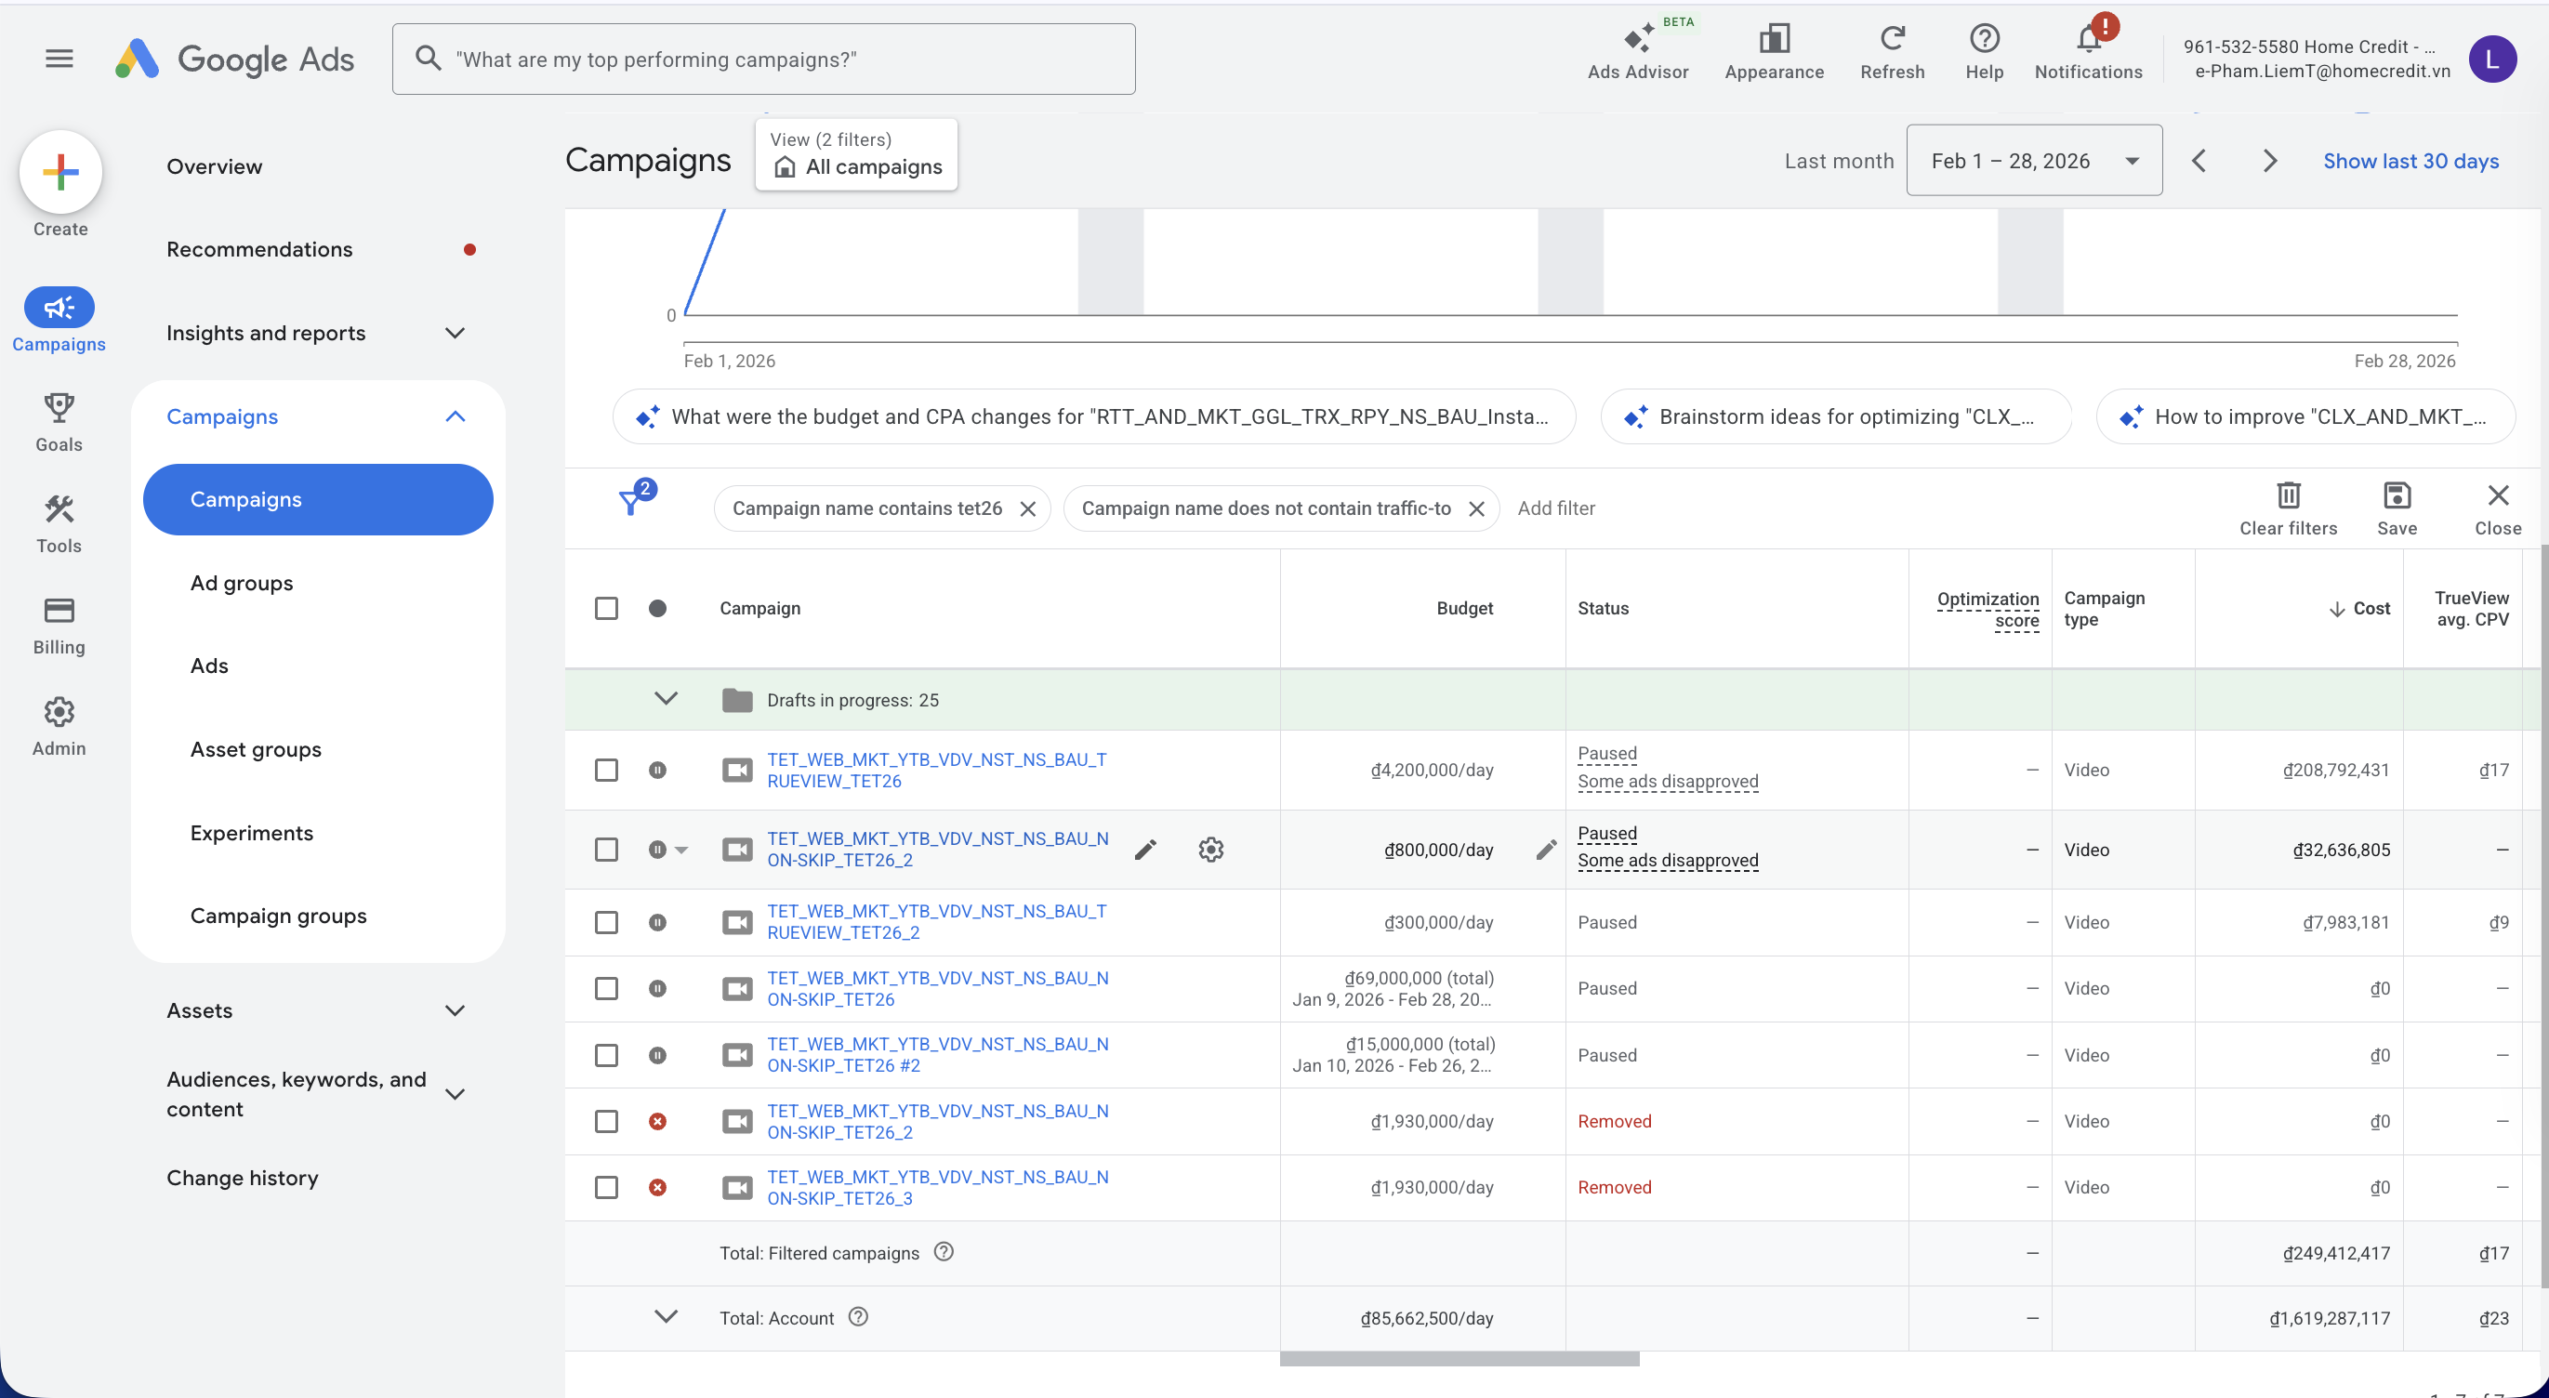Open the Feb 1 – 28, 2026 date picker
Screen dimensions: 2549x1398
click(2033, 160)
